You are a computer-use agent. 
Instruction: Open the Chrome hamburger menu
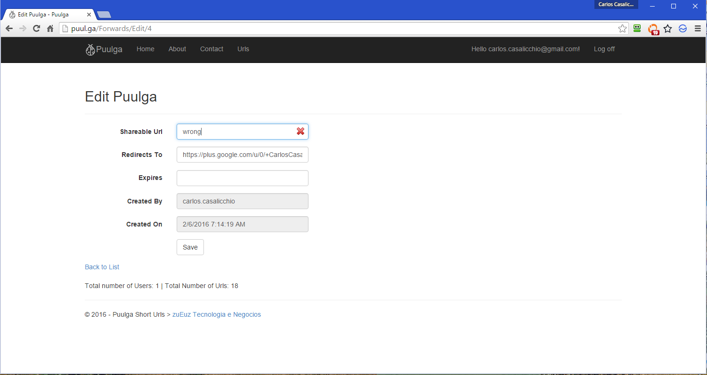click(x=698, y=29)
